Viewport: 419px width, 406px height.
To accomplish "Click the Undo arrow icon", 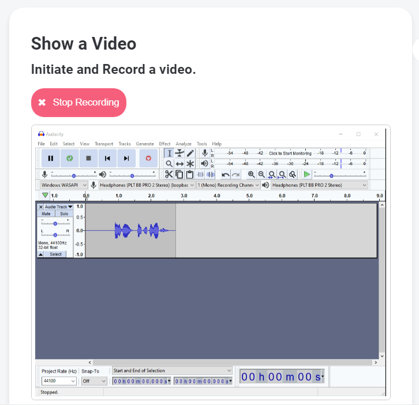I will pos(226,175).
